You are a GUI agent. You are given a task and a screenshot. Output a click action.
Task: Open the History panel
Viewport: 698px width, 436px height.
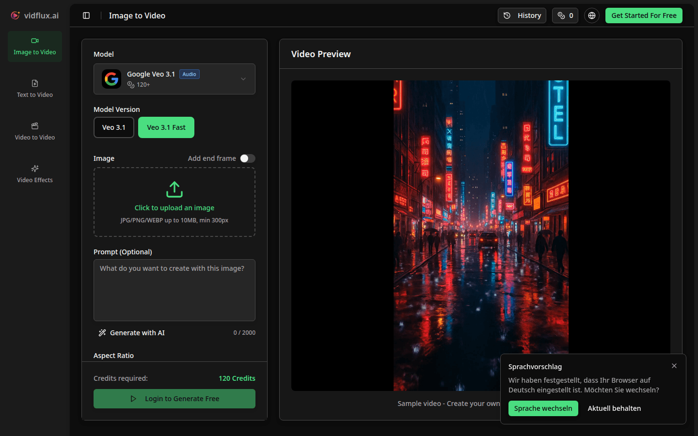click(522, 16)
